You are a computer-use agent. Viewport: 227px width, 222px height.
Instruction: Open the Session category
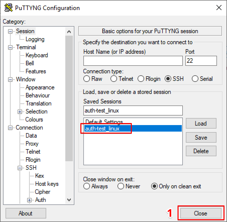point(25,31)
